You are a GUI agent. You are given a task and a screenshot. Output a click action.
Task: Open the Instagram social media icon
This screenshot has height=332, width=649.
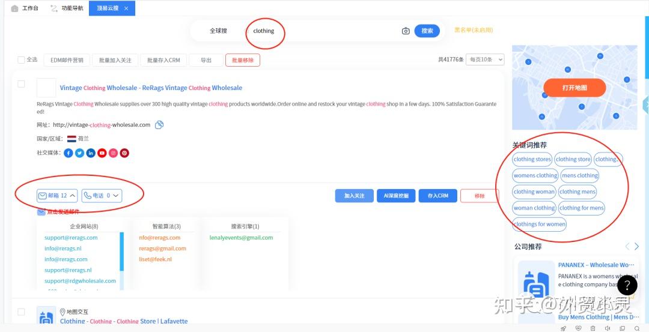coord(114,153)
